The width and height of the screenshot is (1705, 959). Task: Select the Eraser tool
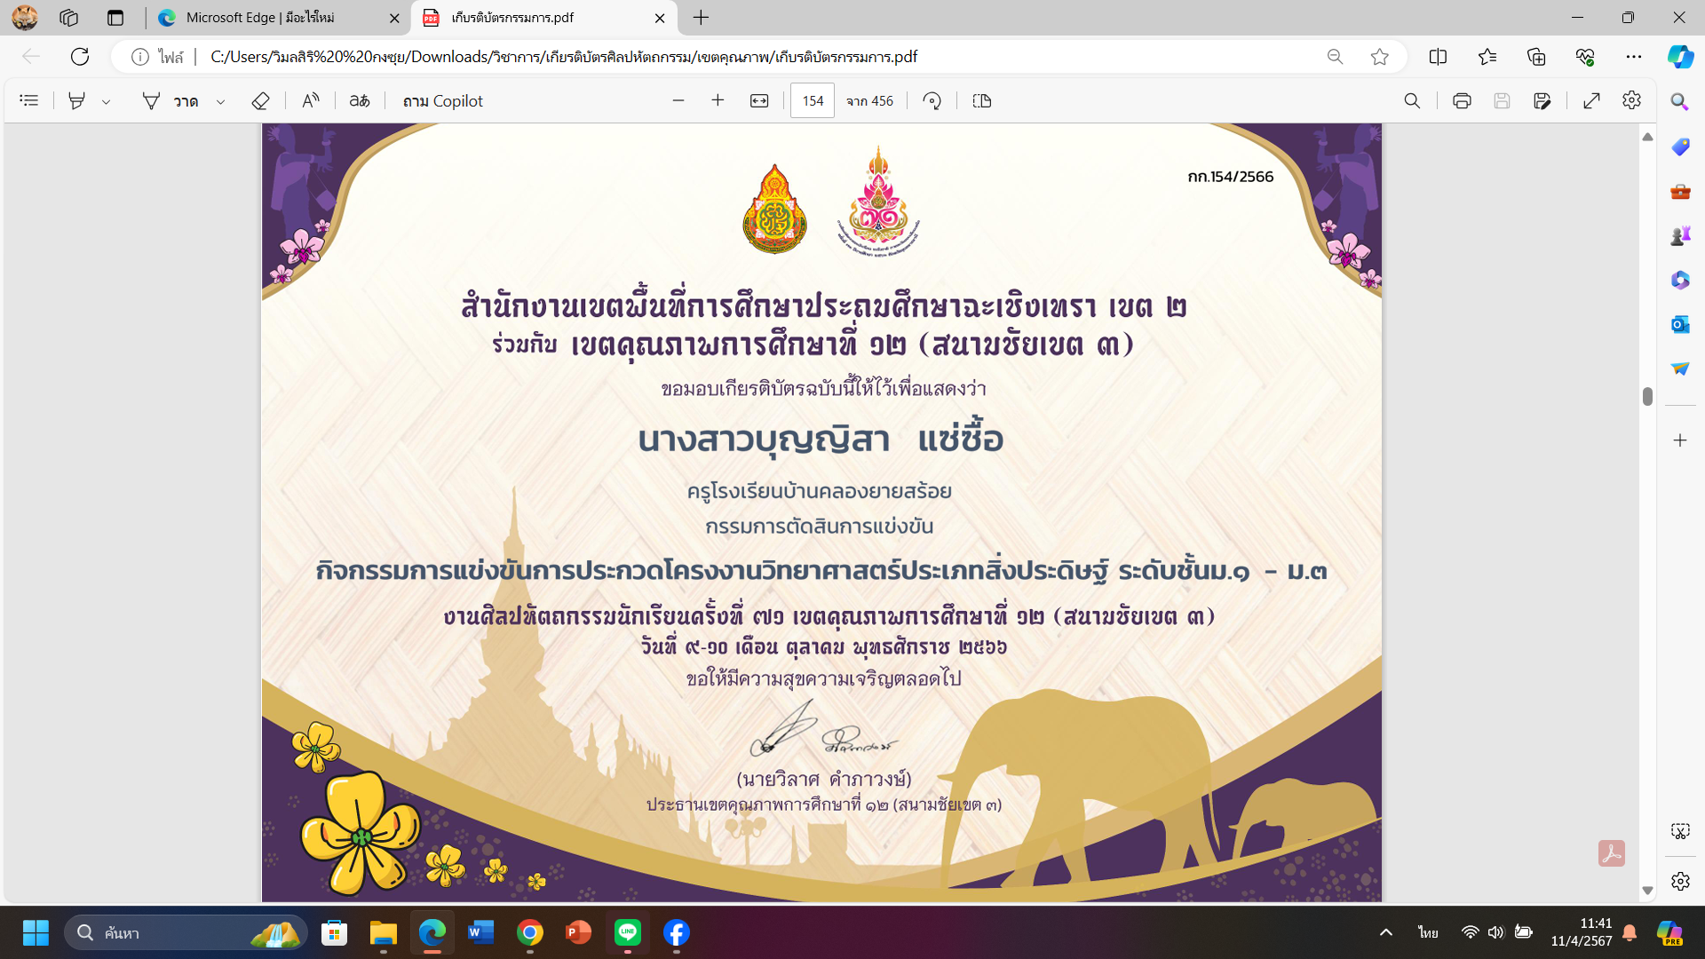point(260,101)
